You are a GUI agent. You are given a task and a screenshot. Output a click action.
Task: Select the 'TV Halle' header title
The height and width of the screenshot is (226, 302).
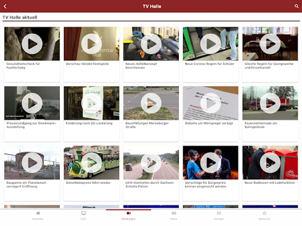pos(152,6)
